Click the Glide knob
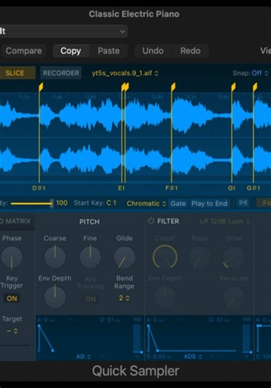 [x=125, y=257]
